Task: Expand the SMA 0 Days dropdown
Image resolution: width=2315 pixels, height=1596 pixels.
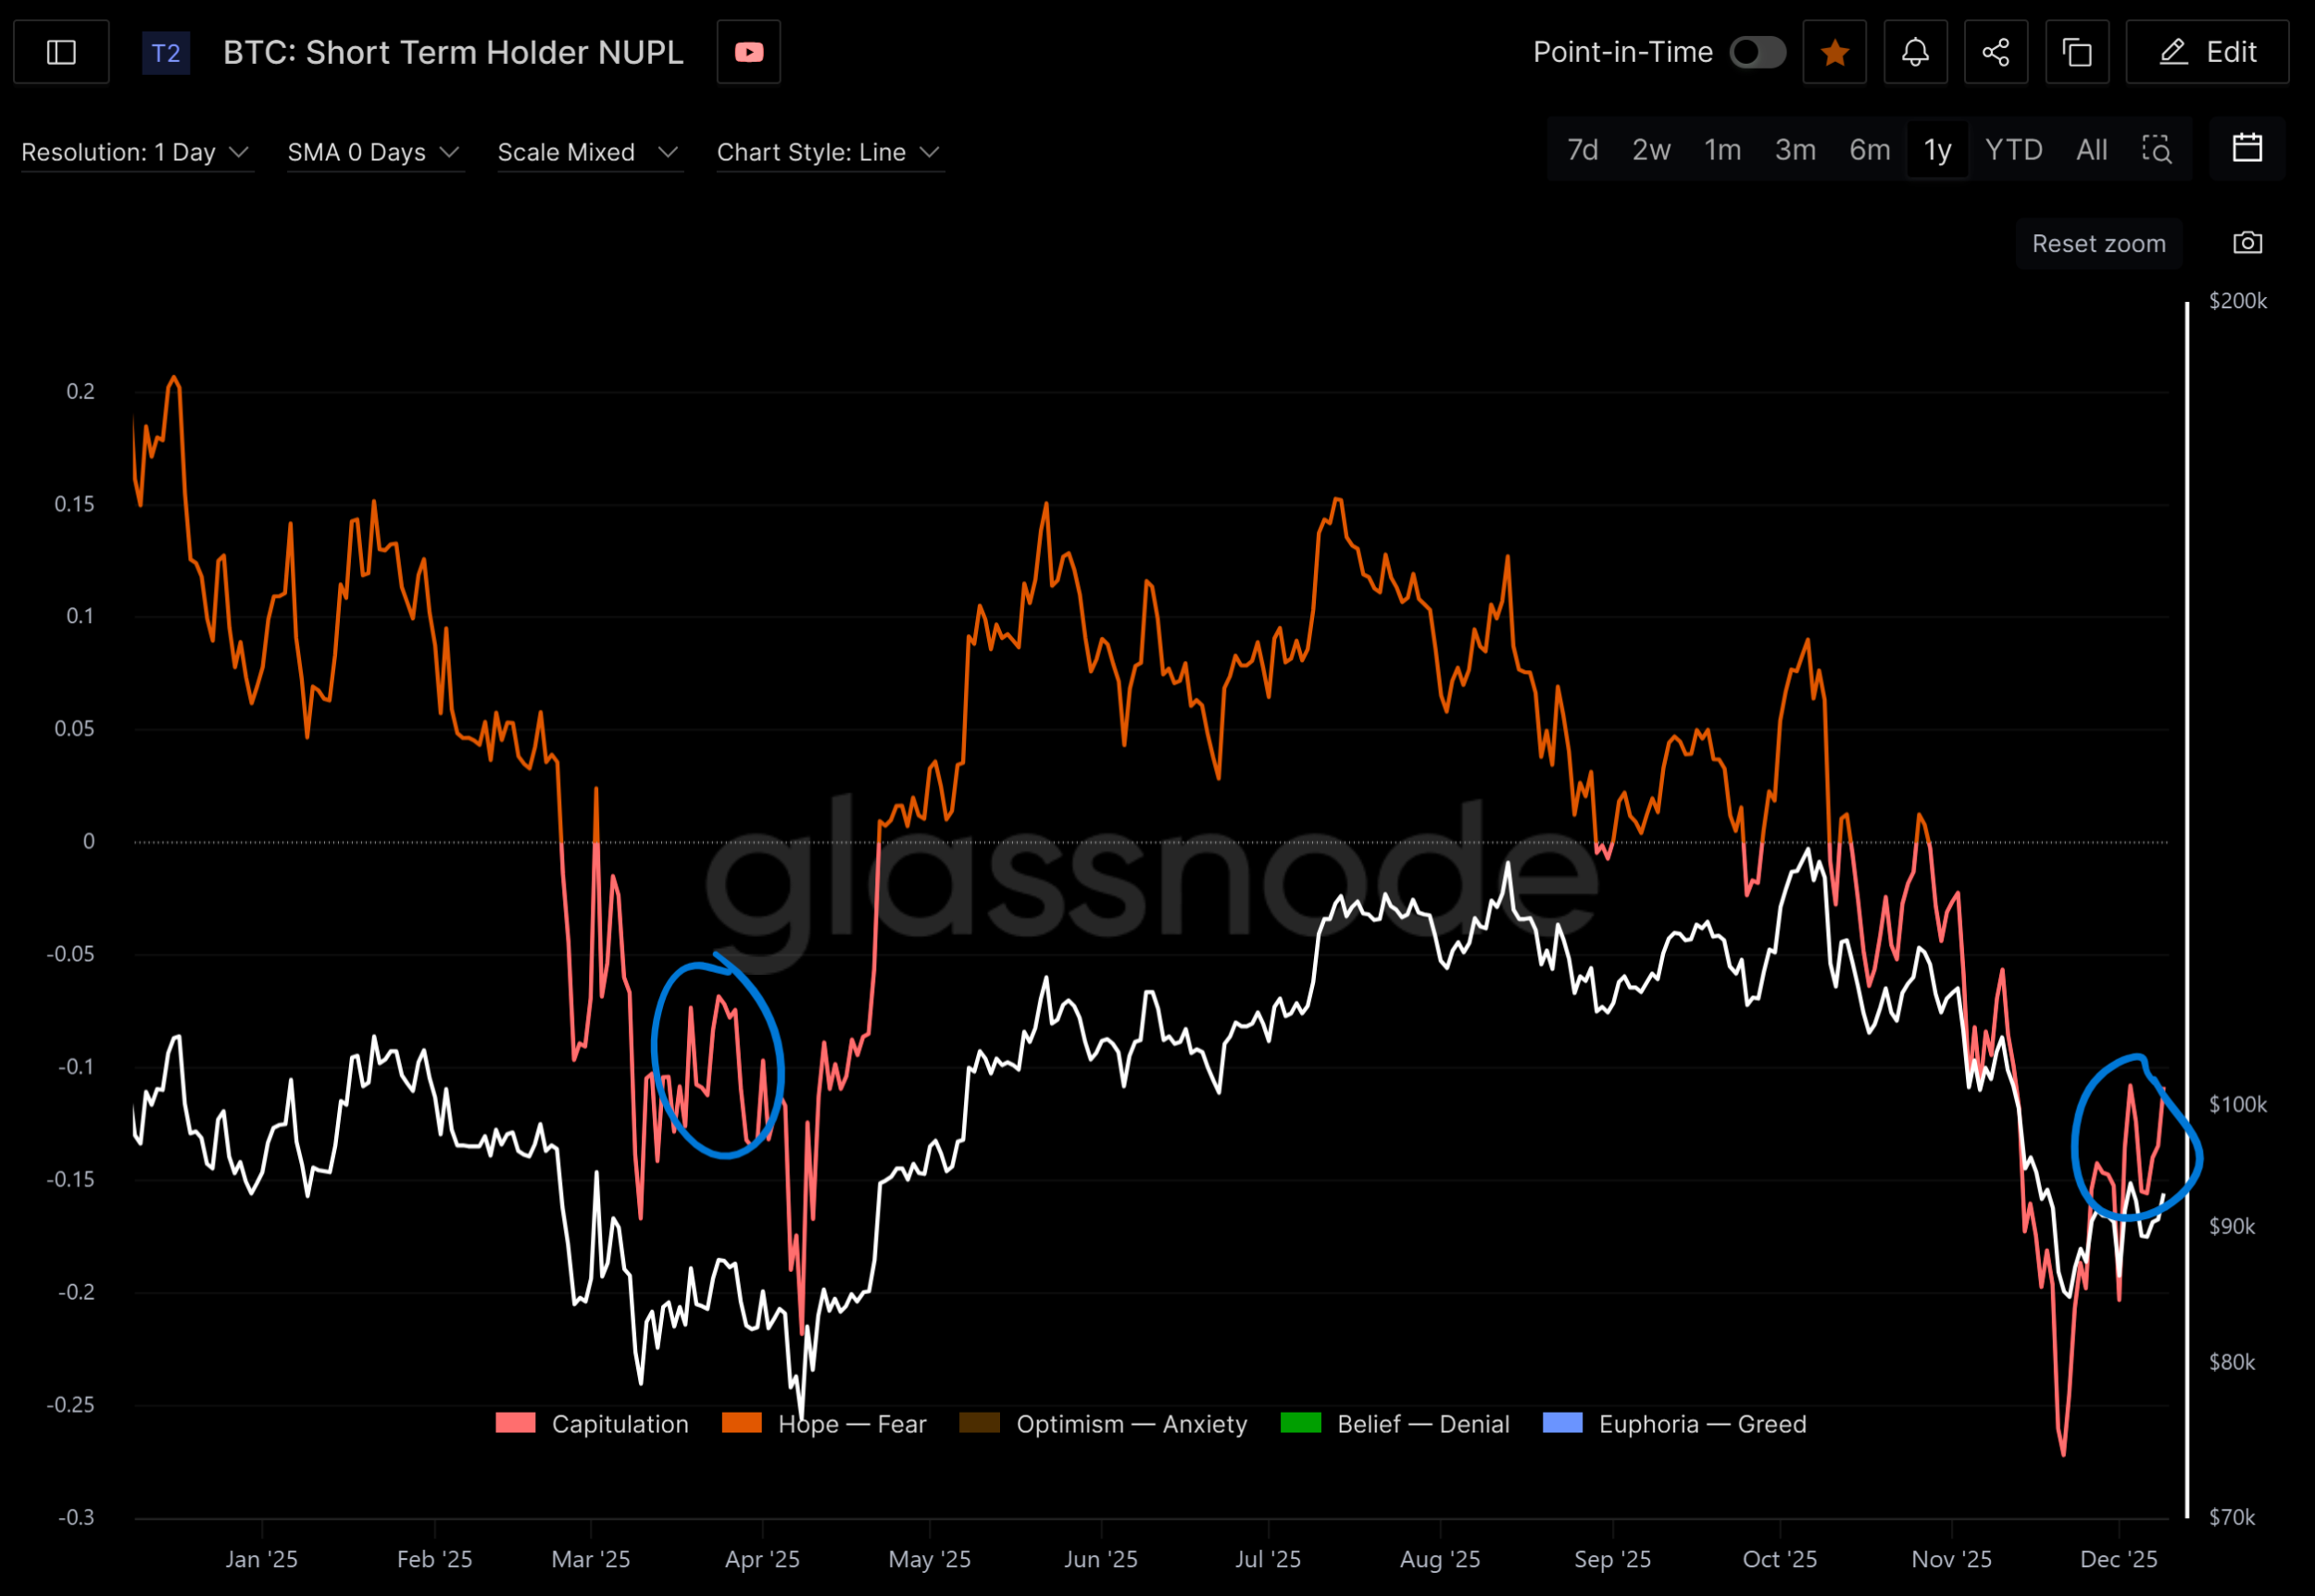Action: 373,152
